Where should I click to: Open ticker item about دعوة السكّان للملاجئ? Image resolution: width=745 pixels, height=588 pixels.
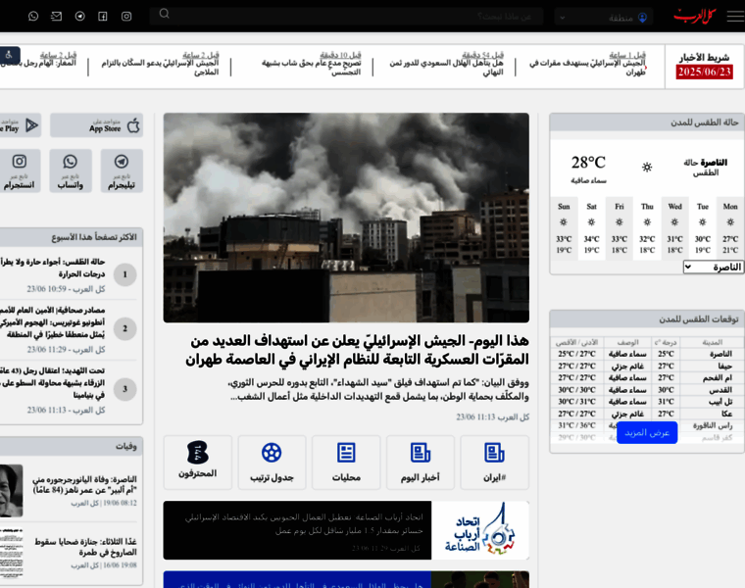pos(160,67)
